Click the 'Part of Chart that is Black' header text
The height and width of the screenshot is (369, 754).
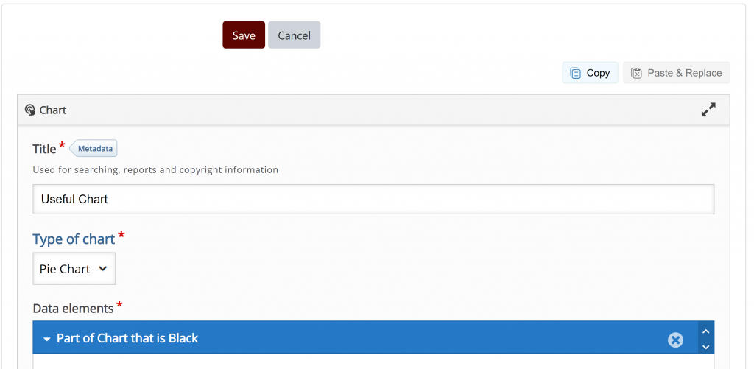click(127, 338)
